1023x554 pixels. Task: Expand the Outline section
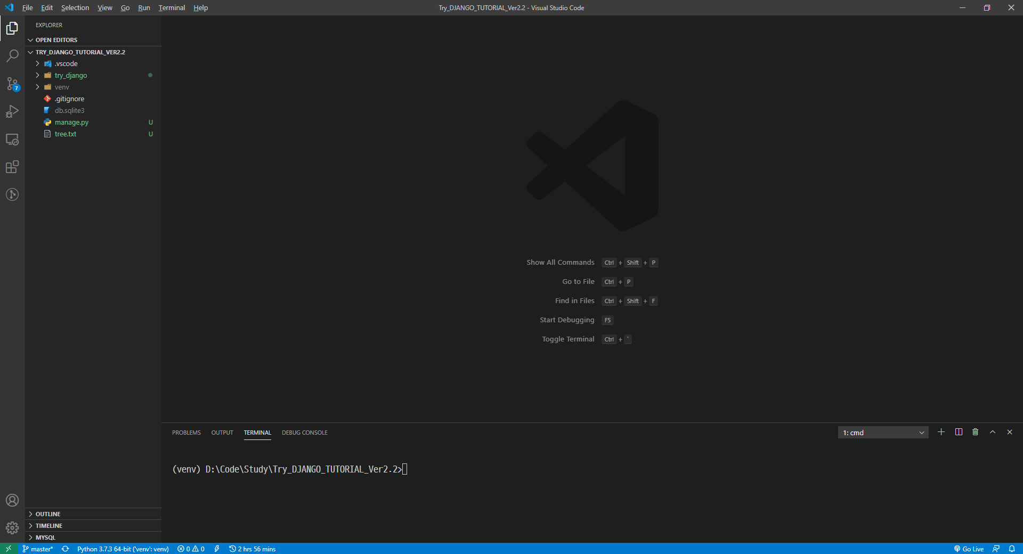pyautogui.click(x=93, y=514)
